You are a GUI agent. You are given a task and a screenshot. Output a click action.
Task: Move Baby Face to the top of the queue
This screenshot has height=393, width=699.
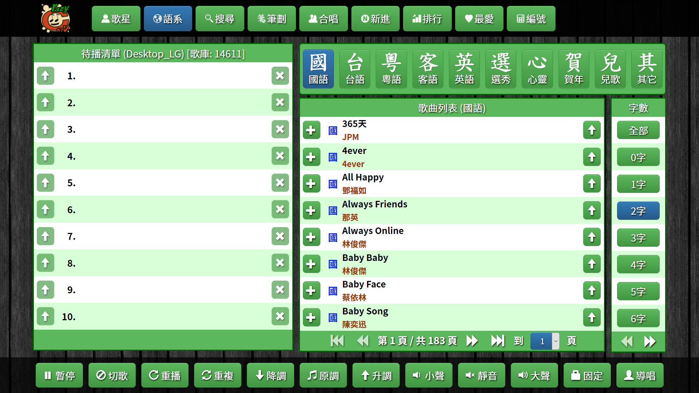[x=592, y=291]
